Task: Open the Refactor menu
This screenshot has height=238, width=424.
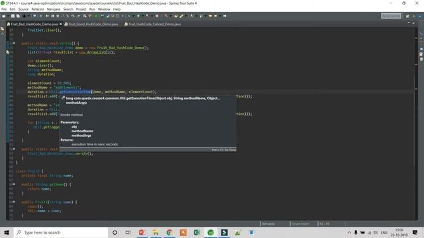Action: (38, 9)
